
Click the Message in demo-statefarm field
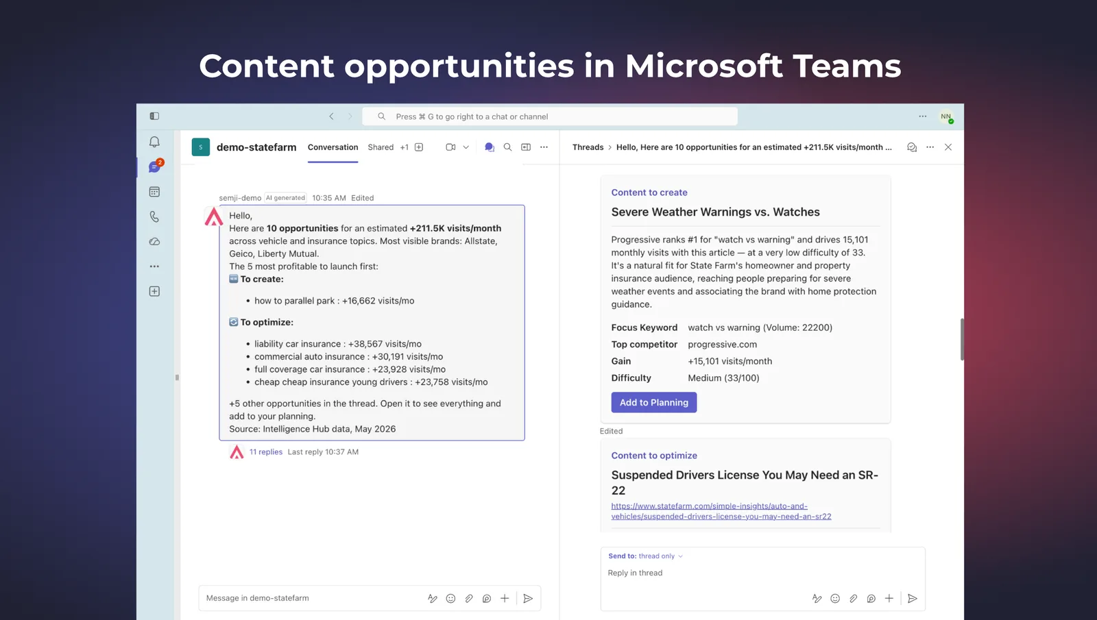tap(312, 598)
